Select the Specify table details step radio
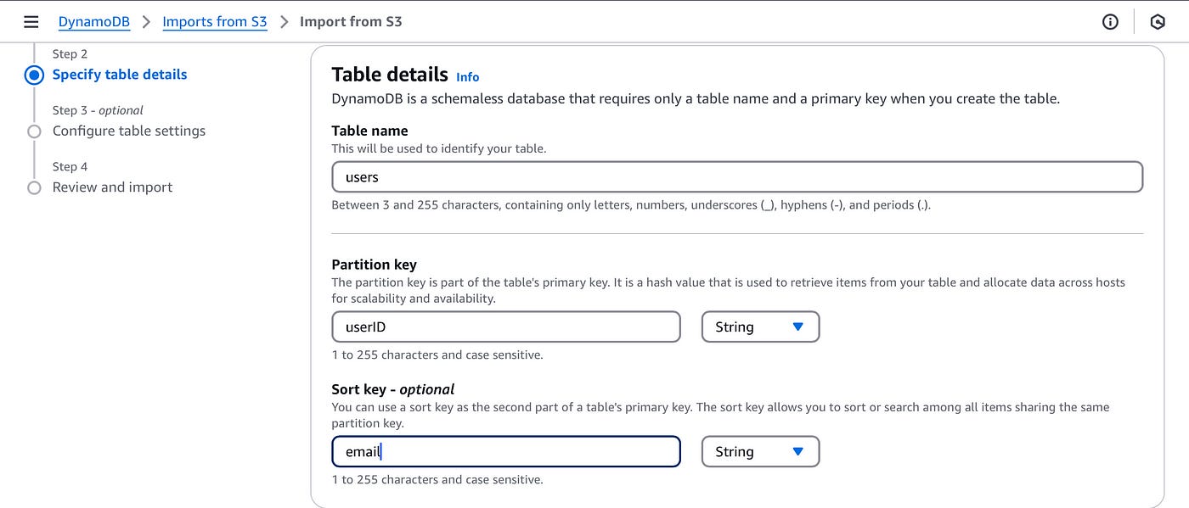Screen dimensions: 1189x508 coord(34,75)
